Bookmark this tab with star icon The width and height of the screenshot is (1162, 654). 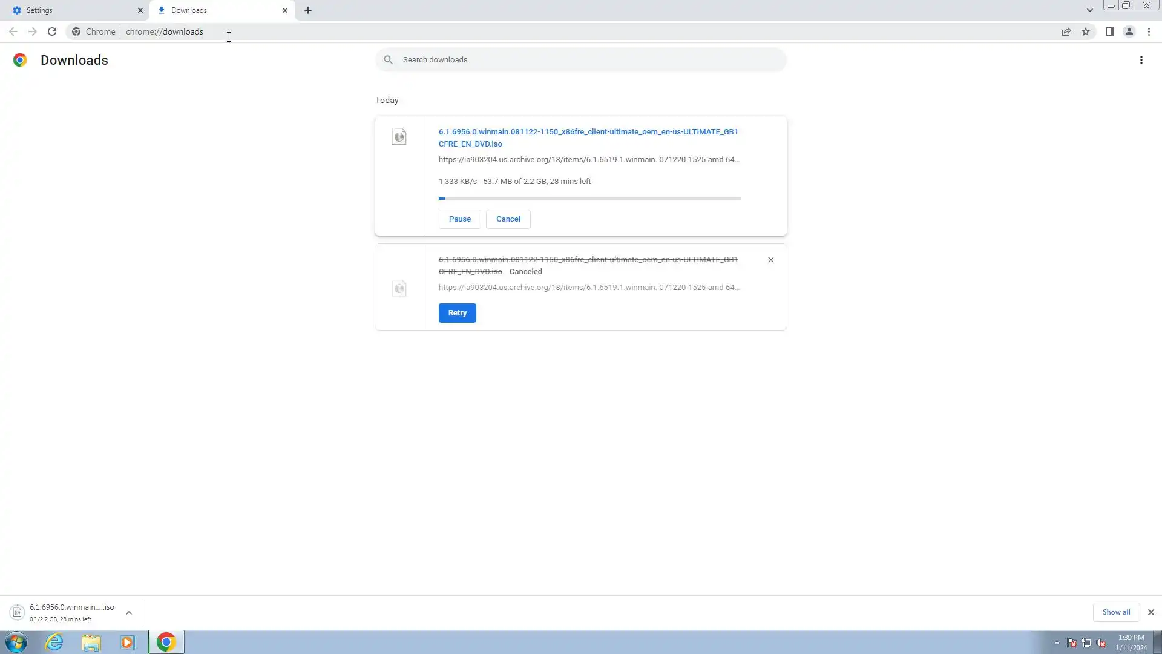[x=1086, y=31]
